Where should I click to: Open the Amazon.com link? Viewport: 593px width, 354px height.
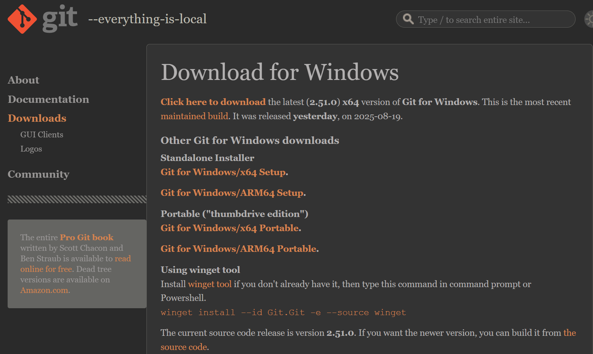pyautogui.click(x=44, y=290)
